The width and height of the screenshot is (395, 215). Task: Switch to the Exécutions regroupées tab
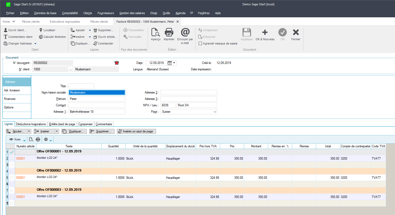point(65,22)
